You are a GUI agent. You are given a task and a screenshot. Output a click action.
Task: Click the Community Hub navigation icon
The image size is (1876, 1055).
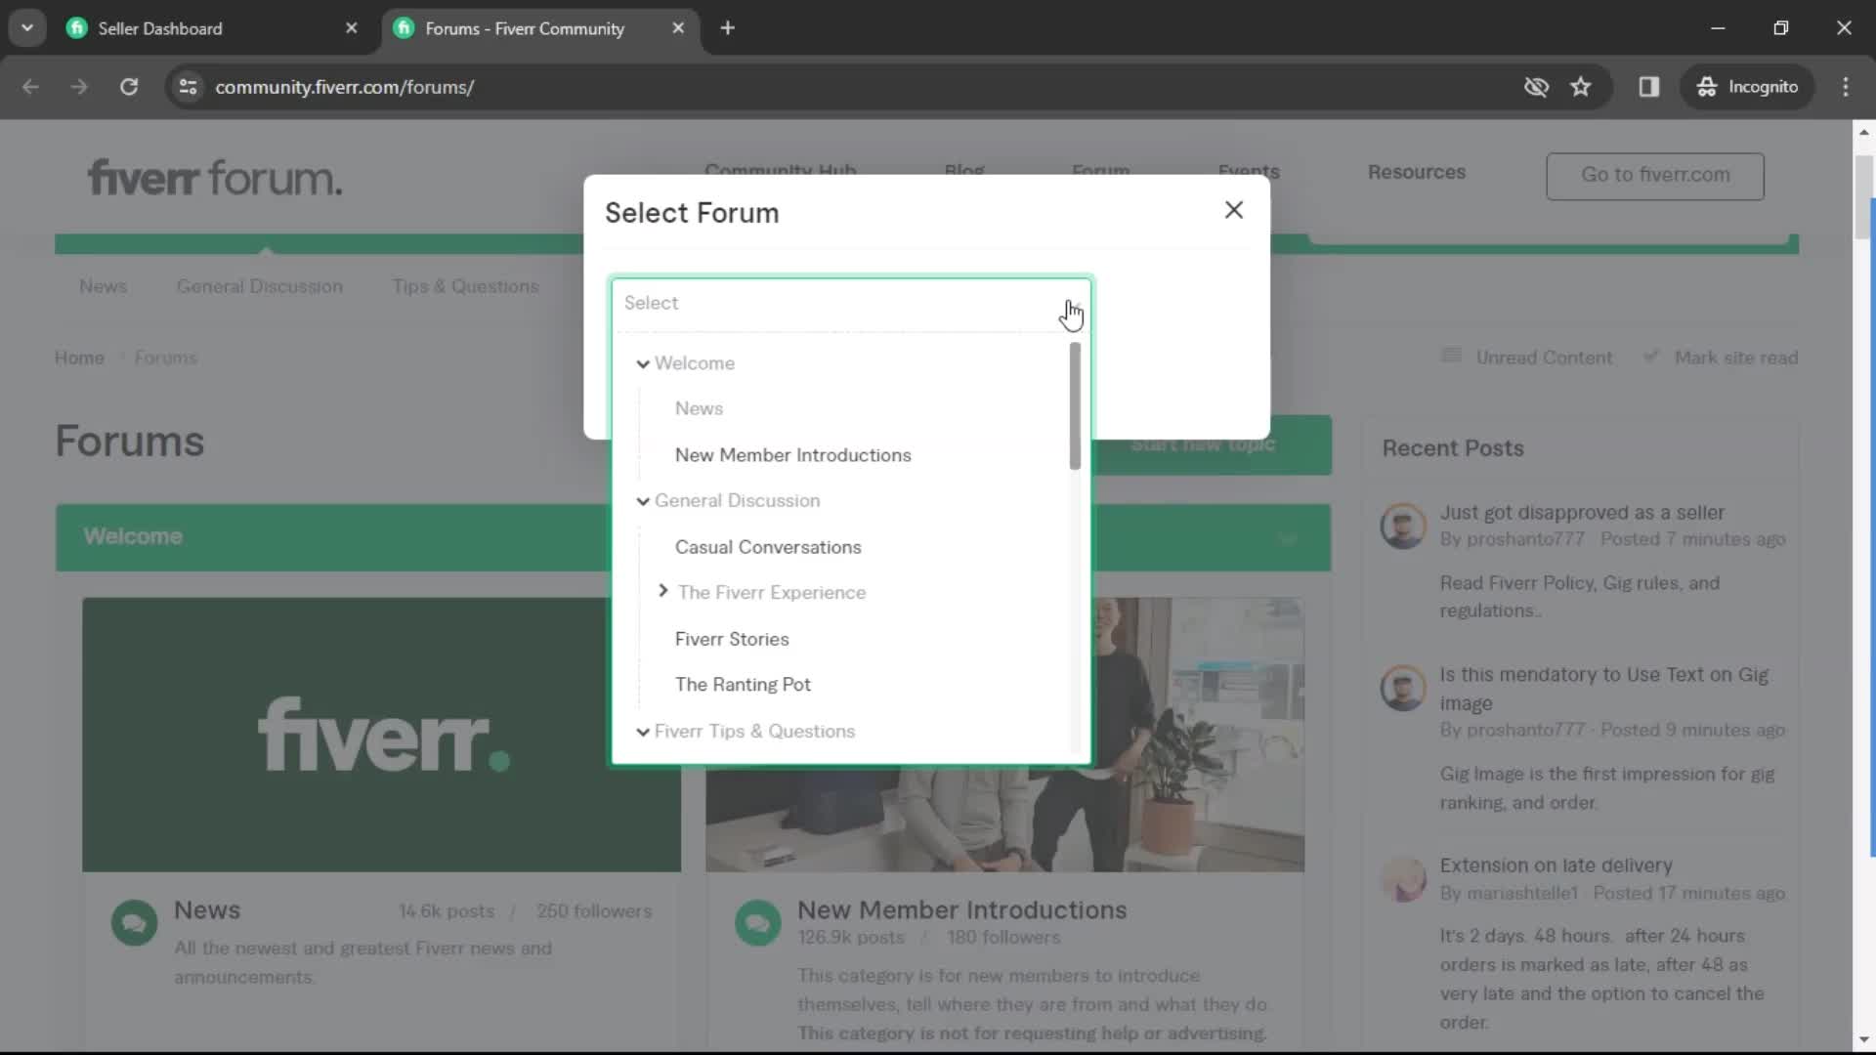pyautogui.click(x=781, y=170)
